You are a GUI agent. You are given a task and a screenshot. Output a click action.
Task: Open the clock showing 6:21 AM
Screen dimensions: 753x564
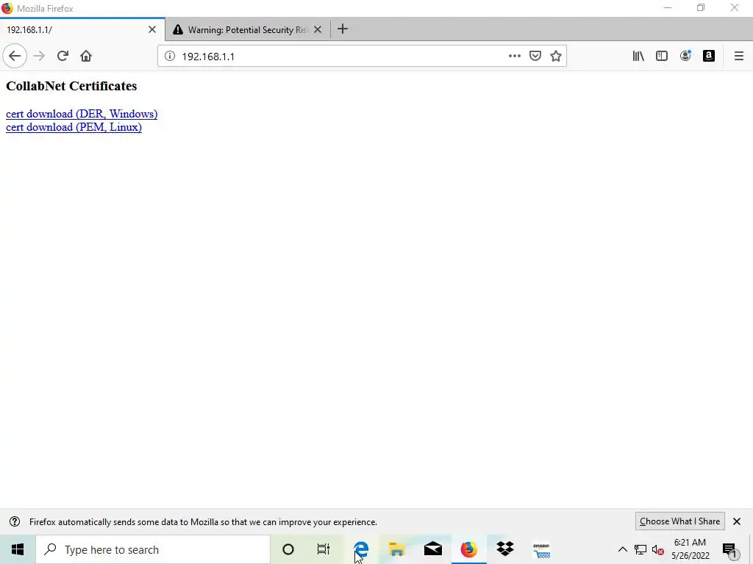[690, 549]
